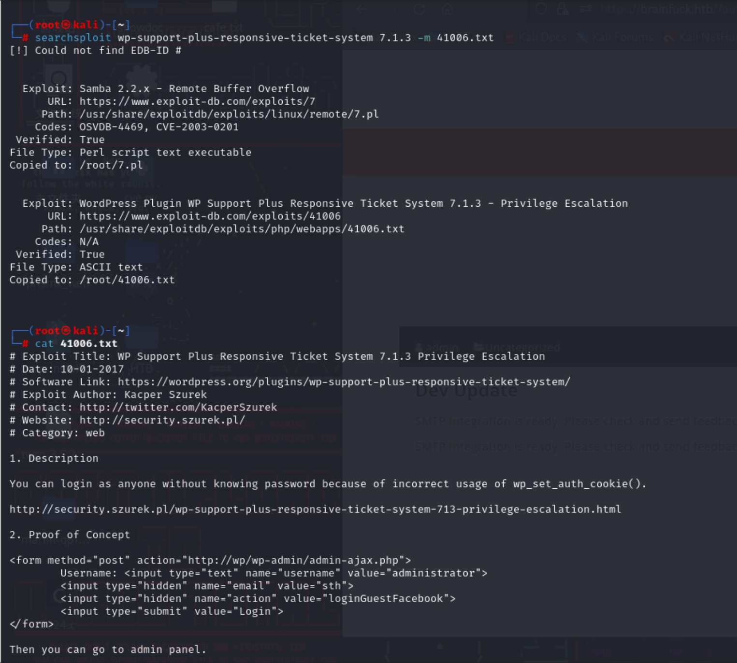Viewport: 737px width, 663px height.
Task: Click the faint 'Dev Update' post heading
Action: [x=466, y=390]
